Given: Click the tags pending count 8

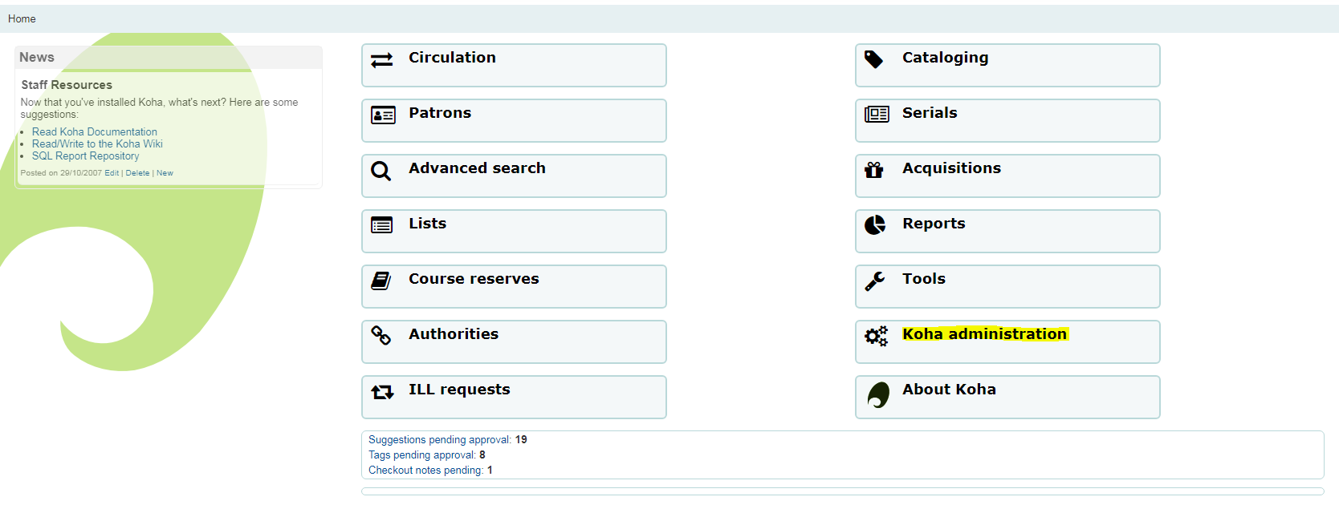Looking at the screenshot, I should 482,454.
